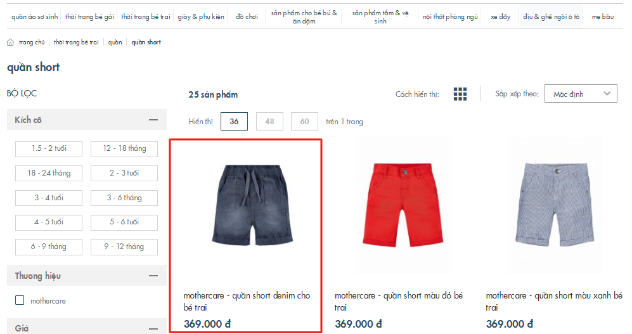Image resolution: width=632 pixels, height=334 pixels.
Task: Collapse the Kích cỡ filter section
Action: [x=153, y=120]
